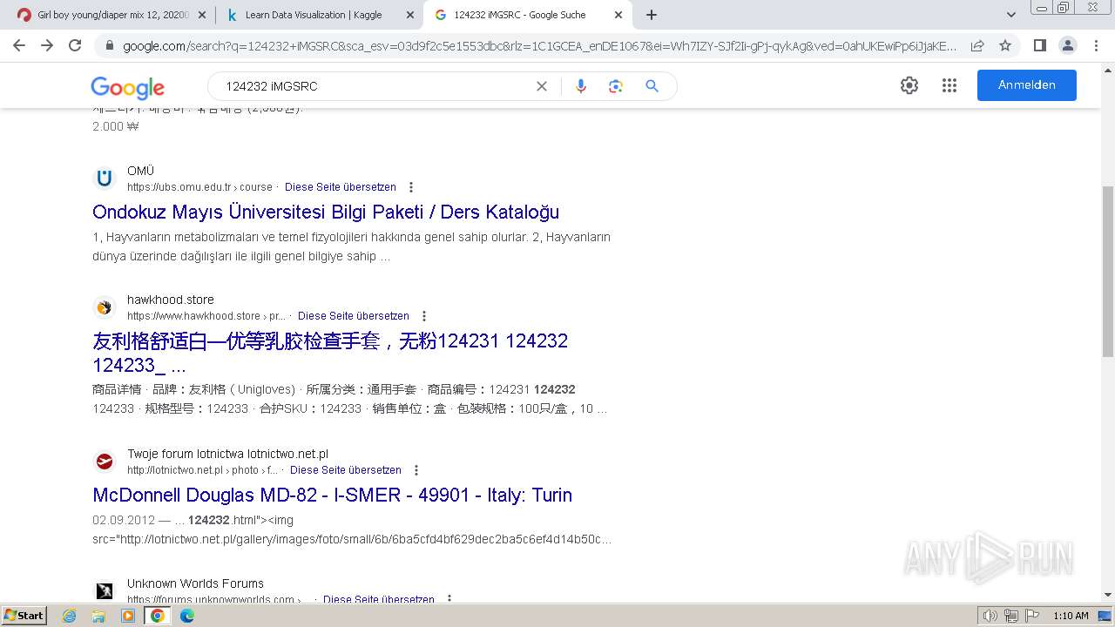Open the volume control in system tray
The image size is (1115, 627).
(990, 616)
